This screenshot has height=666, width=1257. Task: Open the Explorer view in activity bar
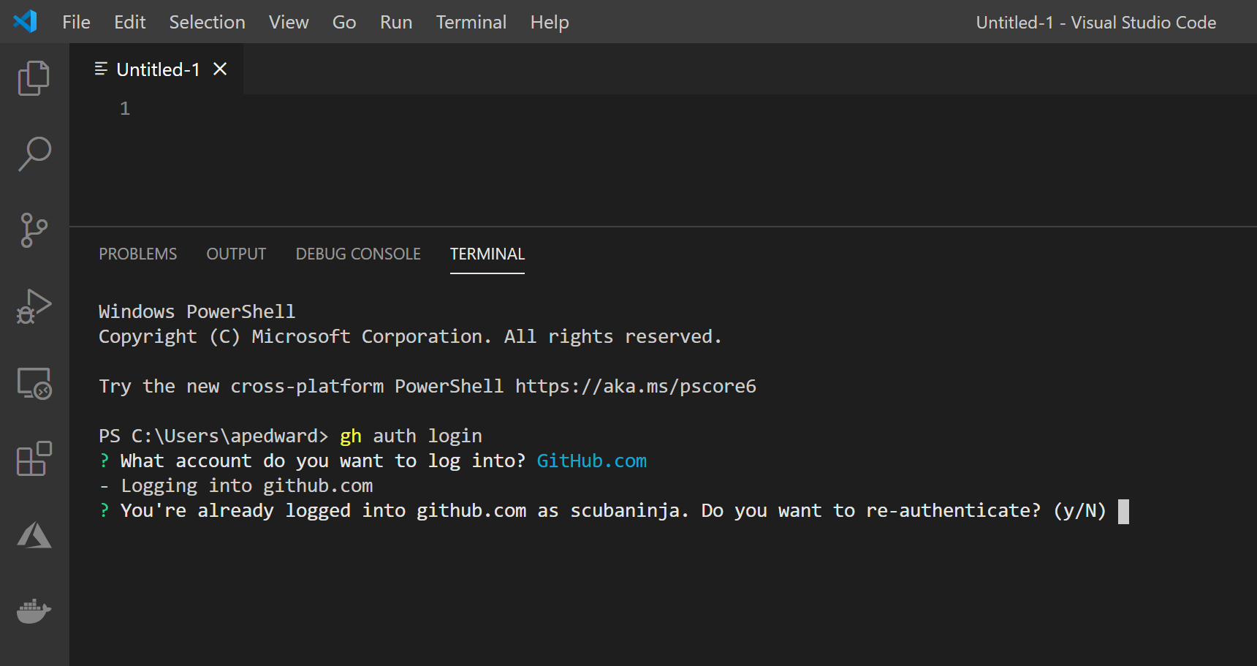(x=34, y=77)
